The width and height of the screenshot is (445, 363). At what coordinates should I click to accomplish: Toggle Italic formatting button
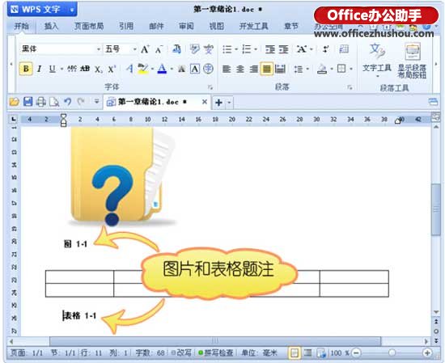click(39, 69)
